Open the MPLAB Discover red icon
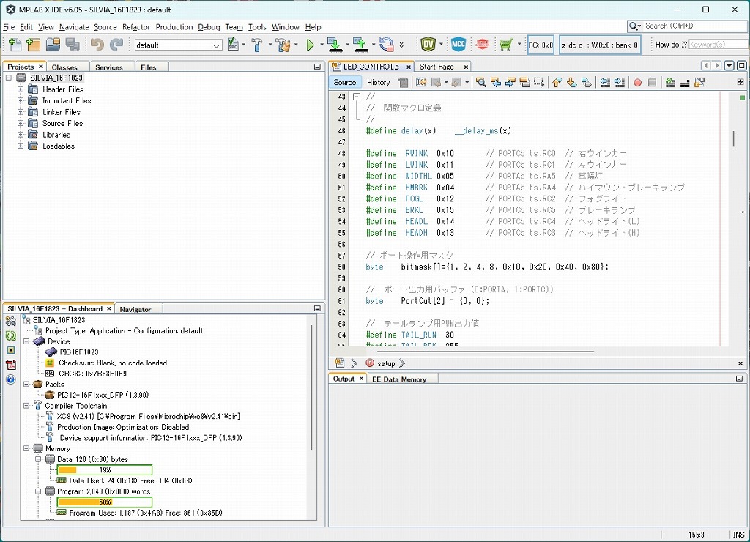 (x=482, y=45)
